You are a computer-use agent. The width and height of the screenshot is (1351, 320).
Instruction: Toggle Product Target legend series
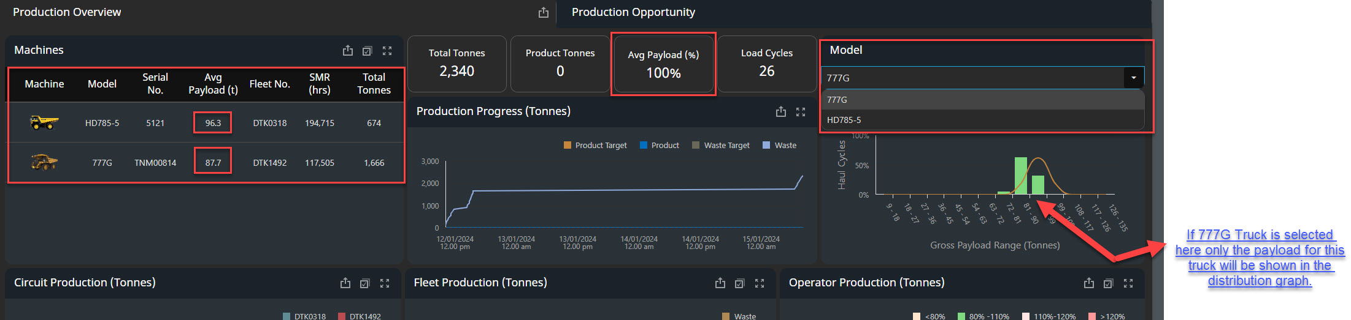[x=595, y=146]
